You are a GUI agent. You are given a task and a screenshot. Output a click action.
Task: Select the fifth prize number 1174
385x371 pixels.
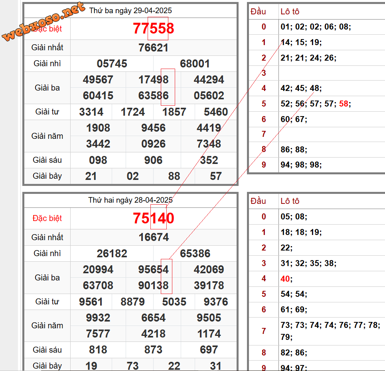coord(209,334)
